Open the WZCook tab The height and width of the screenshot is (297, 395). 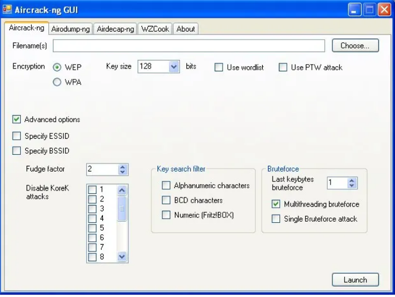coord(155,29)
